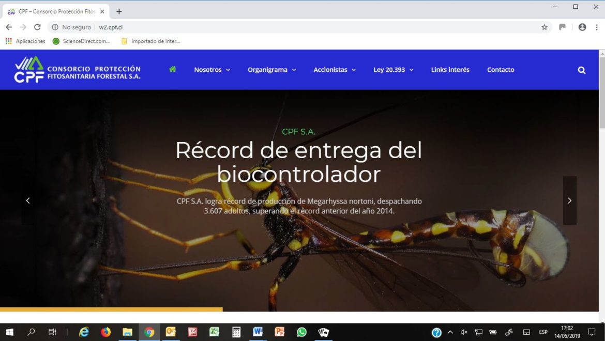Viewport: 605px width, 341px height.
Task: Bookmark this page with the star icon
Action: pyautogui.click(x=544, y=27)
